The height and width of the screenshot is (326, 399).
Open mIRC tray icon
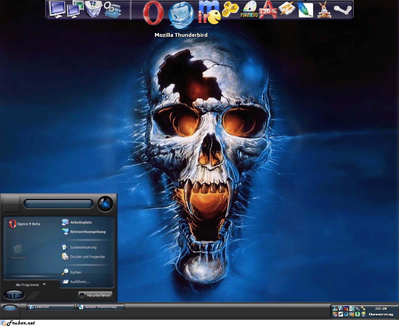coord(346,309)
